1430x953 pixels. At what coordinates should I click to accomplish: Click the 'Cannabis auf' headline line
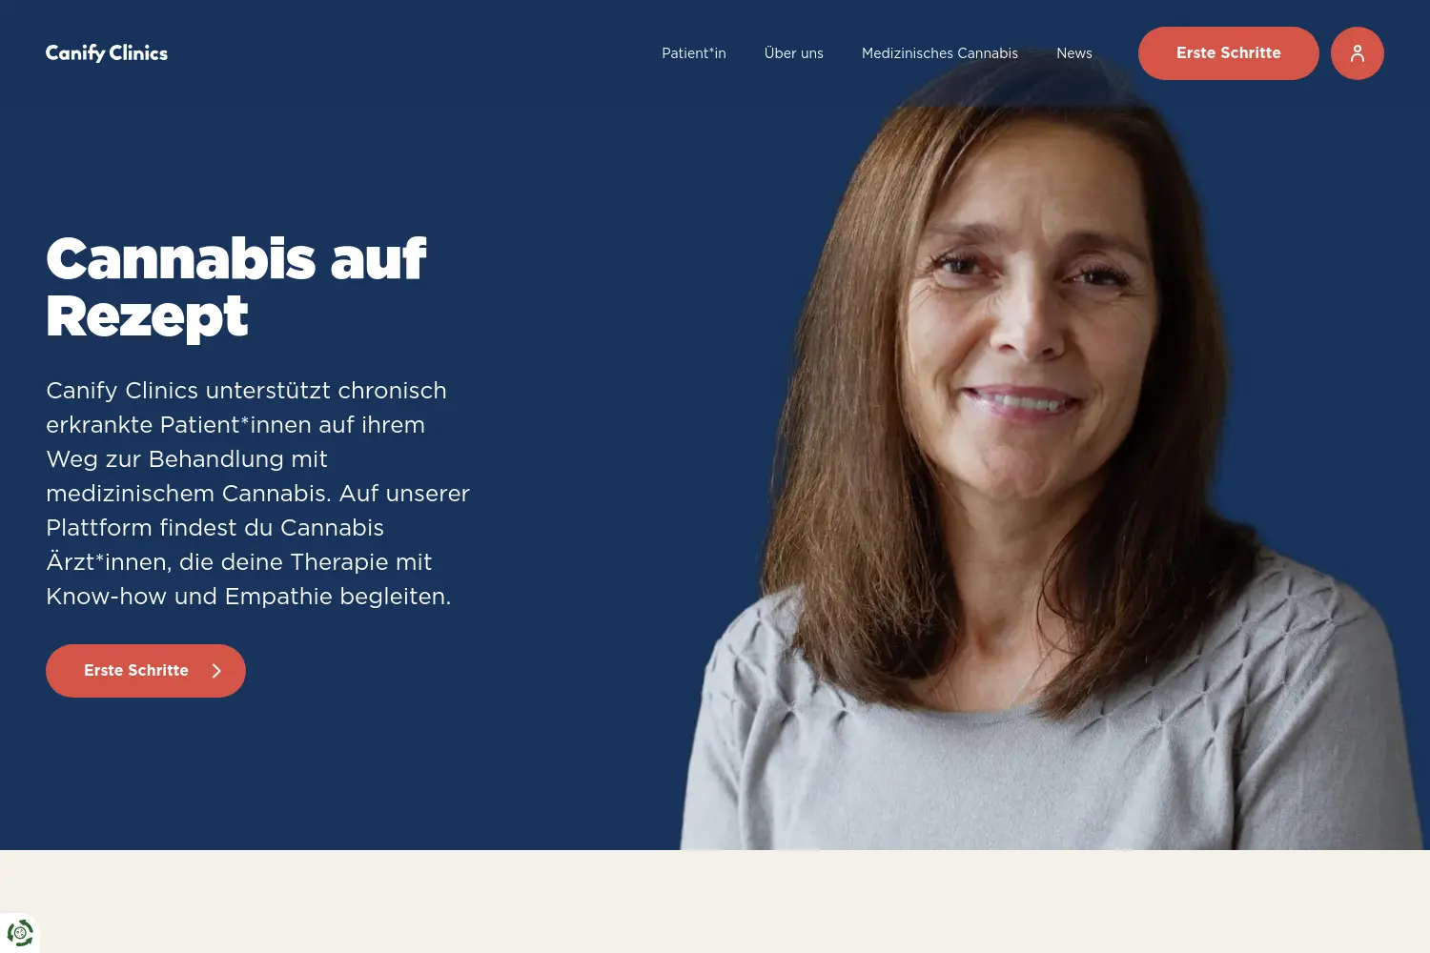pos(236,258)
